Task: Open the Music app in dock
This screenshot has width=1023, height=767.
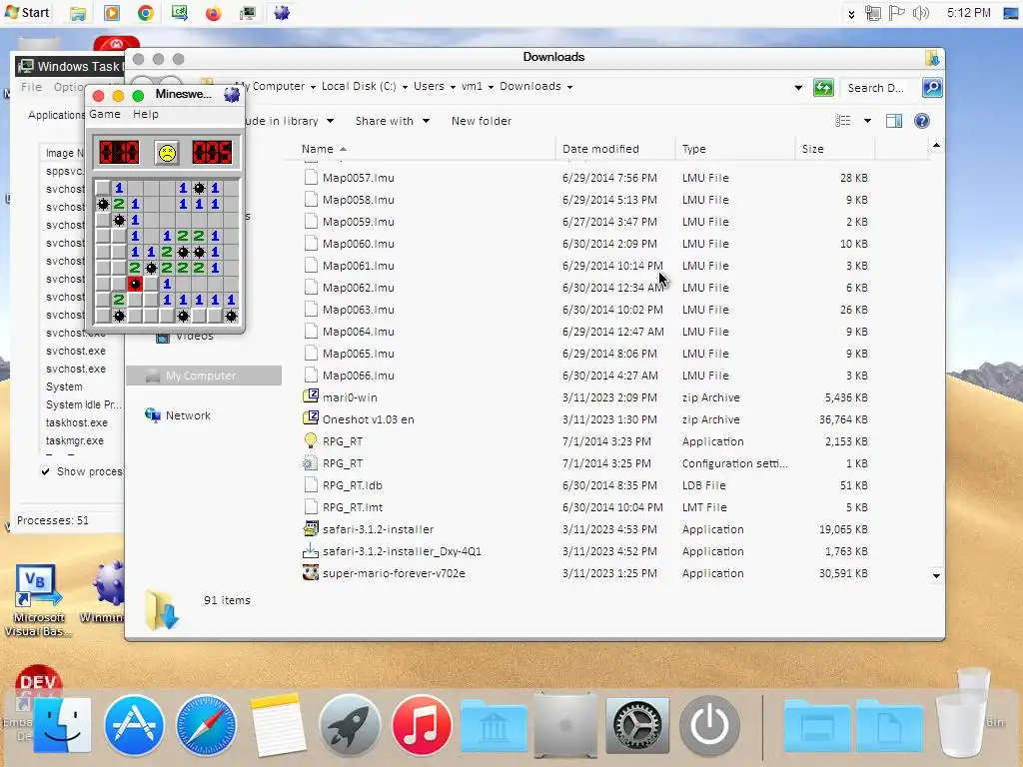Action: click(422, 725)
